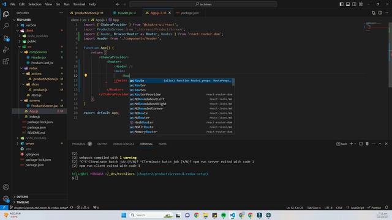Open editor More Actions ellipsis
Image resolution: width=392 pixels, height=220 pixels.
click(386, 13)
